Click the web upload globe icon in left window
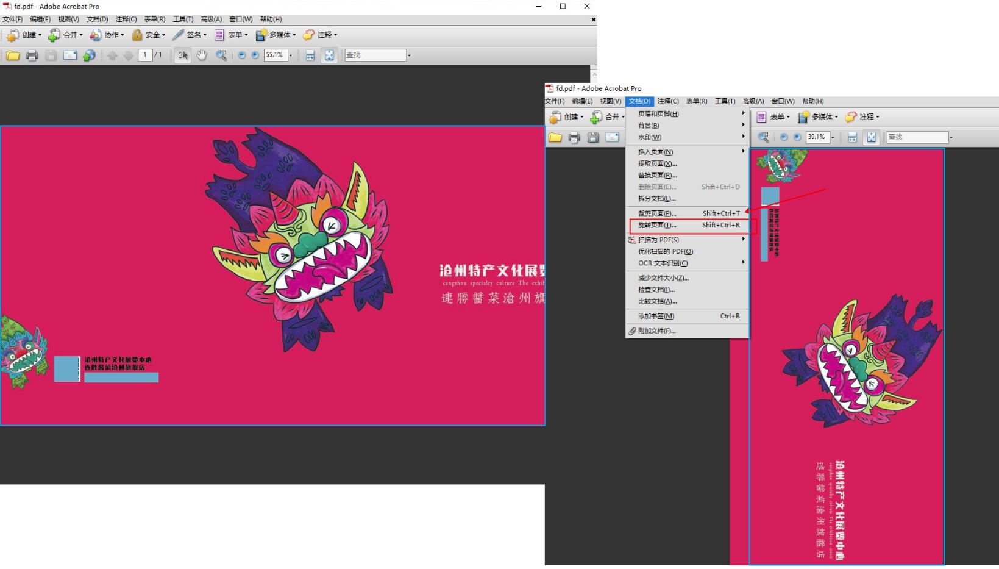The height and width of the screenshot is (569, 999). (x=89, y=55)
